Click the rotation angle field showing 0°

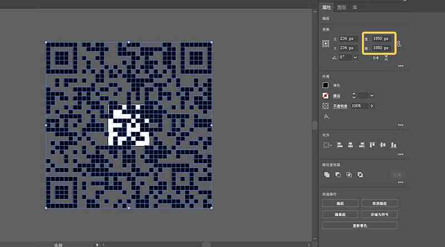(345, 57)
